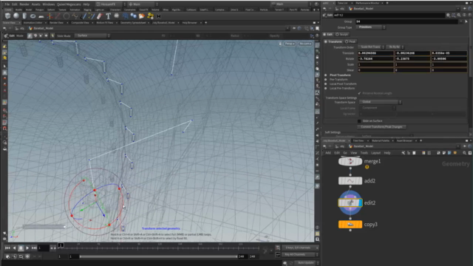Image resolution: width=473 pixels, height=266 pixels.
Task: Click Commit Transform/Peak Changes button
Action: [381, 127]
